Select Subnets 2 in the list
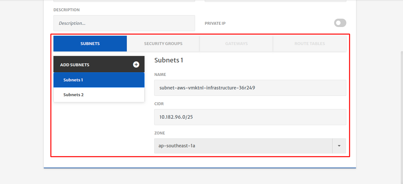Image resolution: width=403 pixels, height=184 pixels. [x=99, y=95]
